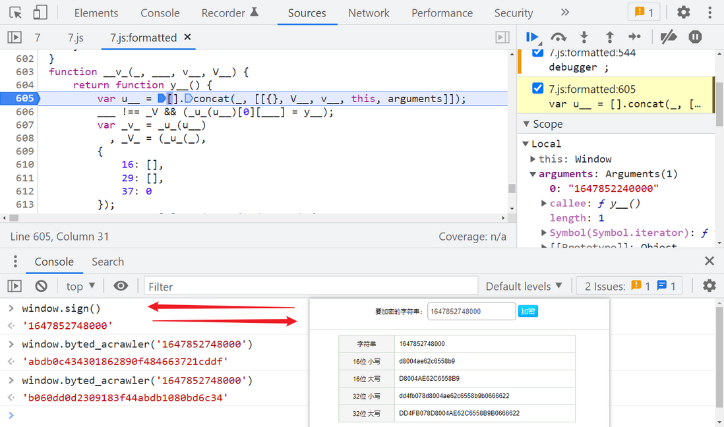Click the console output 'abdb0c434301862890f484663721cddf'

coord(125,362)
